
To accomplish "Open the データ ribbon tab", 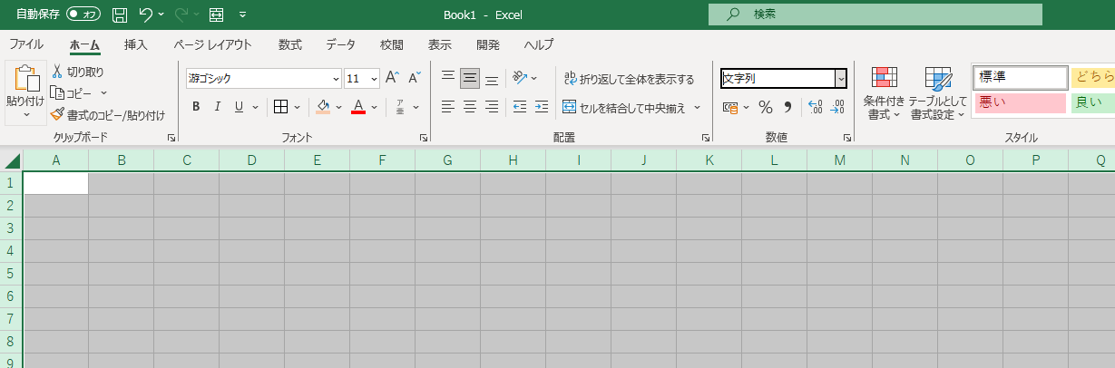I will (x=341, y=44).
